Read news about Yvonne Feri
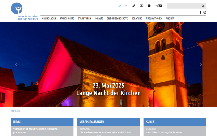The image size is (217, 136). [36, 131]
